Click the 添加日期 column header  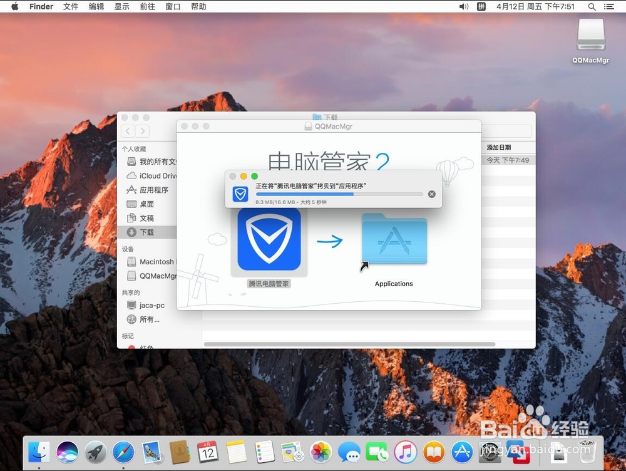(x=499, y=147)
